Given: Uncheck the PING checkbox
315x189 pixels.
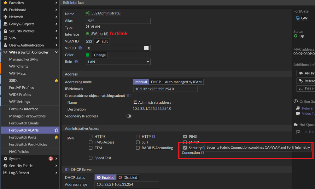Looking at the screenshot, I should (x=185, y=136).
